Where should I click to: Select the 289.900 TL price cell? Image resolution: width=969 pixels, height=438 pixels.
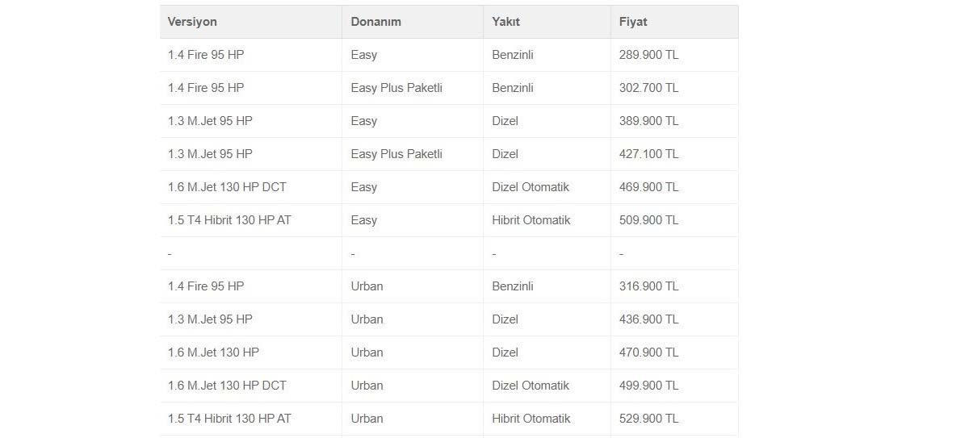[x=648, y=55]
